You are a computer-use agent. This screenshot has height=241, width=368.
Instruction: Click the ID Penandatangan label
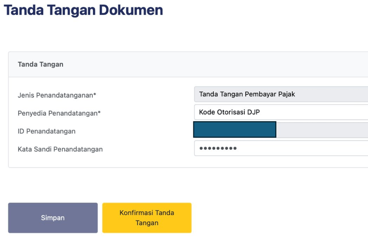tap(46, 131)
